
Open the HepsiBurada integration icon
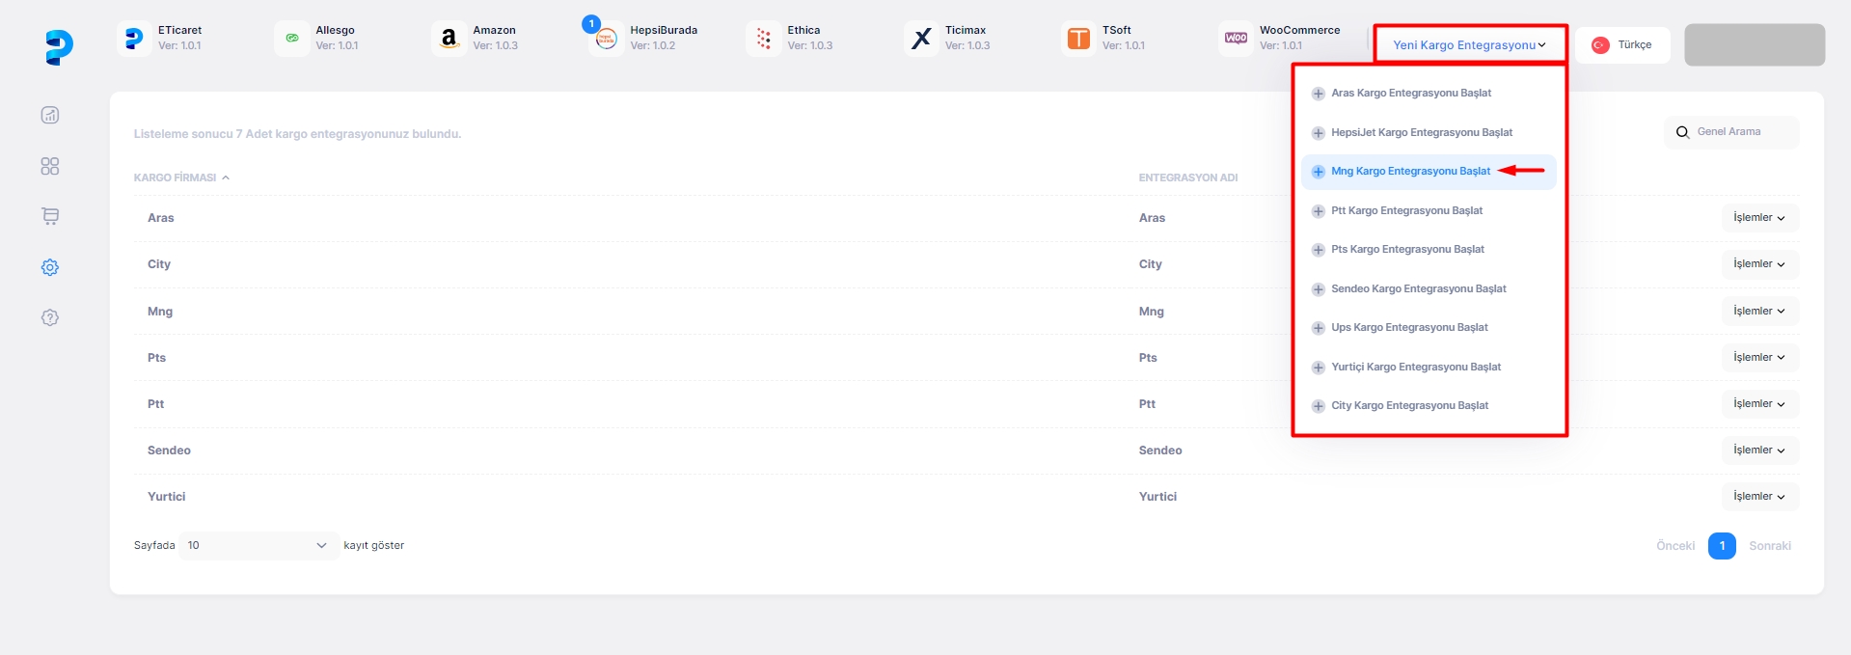606,39
